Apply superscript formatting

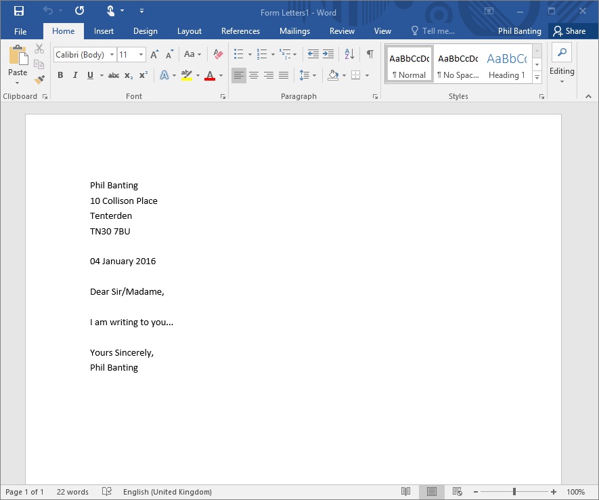143,75
